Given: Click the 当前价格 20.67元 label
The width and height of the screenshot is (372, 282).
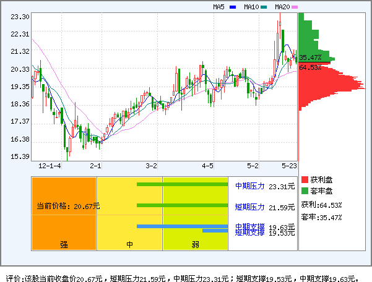Looking at the screenshot, I should pyautogui.click(x=67, y=206).
